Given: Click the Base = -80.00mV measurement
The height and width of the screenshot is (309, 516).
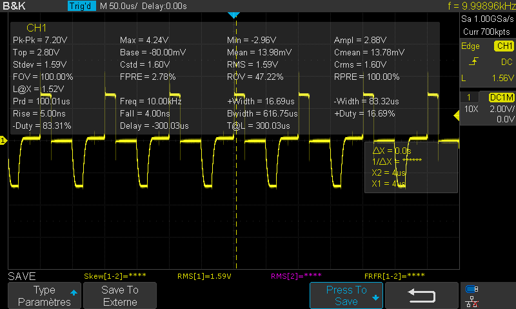Looking at the screenshot, I should click(x=153, y=52).
